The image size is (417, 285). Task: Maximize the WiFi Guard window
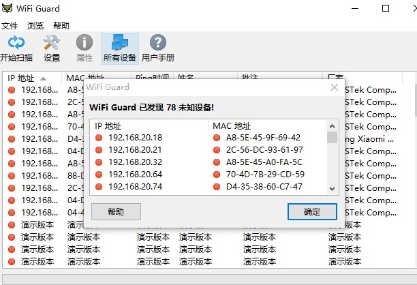tap(386, 8)
